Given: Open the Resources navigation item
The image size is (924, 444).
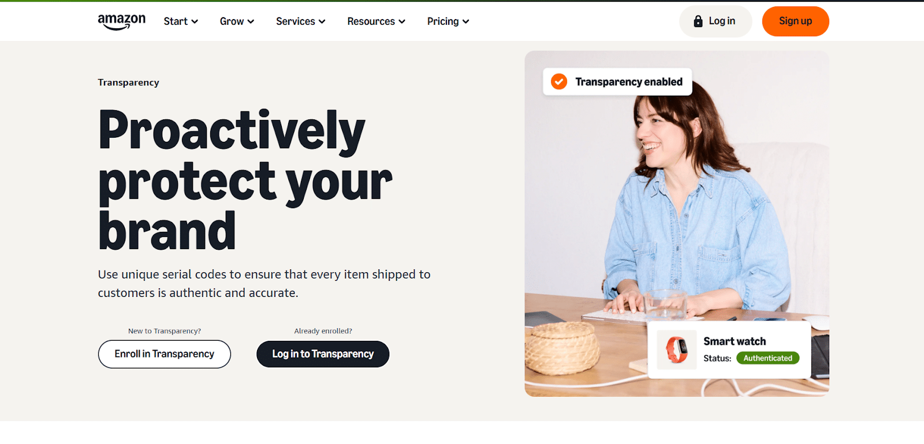Looking at the screenshot, I should pos(376,21).
